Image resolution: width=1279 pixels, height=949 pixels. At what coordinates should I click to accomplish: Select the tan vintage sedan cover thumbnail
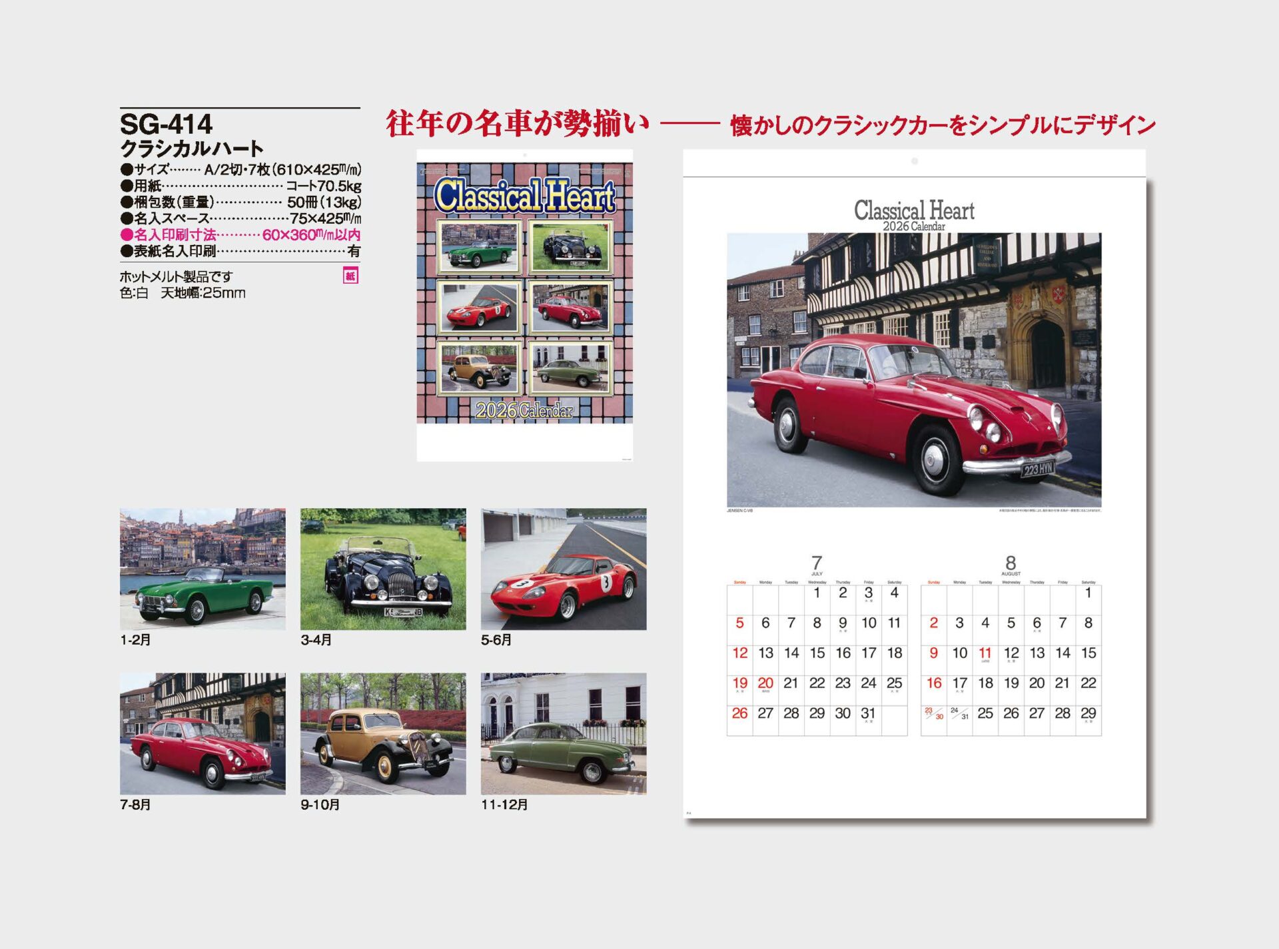(x=479, y=368)
